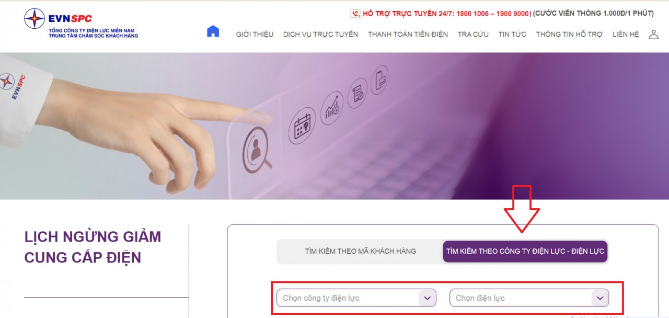Open the user account icon
This screenshot has height=318, width=669.
pyautogui.click(x=653, y=35)
